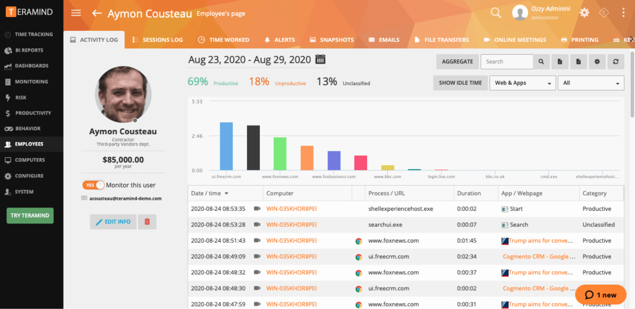Switch to the Sessions Log tab

pos(158,40)
